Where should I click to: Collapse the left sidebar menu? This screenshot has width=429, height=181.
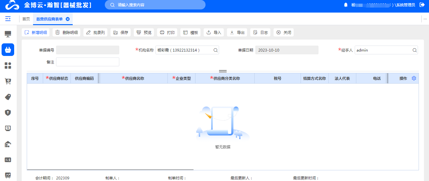pyautogui.click(x=8, y=19)
